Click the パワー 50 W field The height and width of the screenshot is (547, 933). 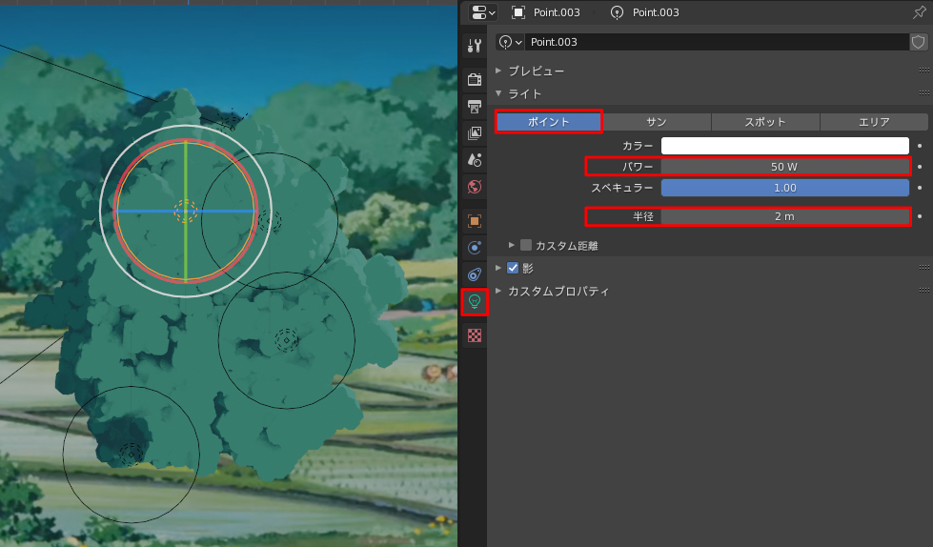(x=785, y=167)
